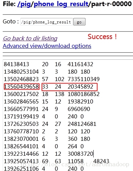The width and height of the screenshot is (133, 171).
Task: Click the value 27 in the 13726230503 row
Action: point(58,124)
